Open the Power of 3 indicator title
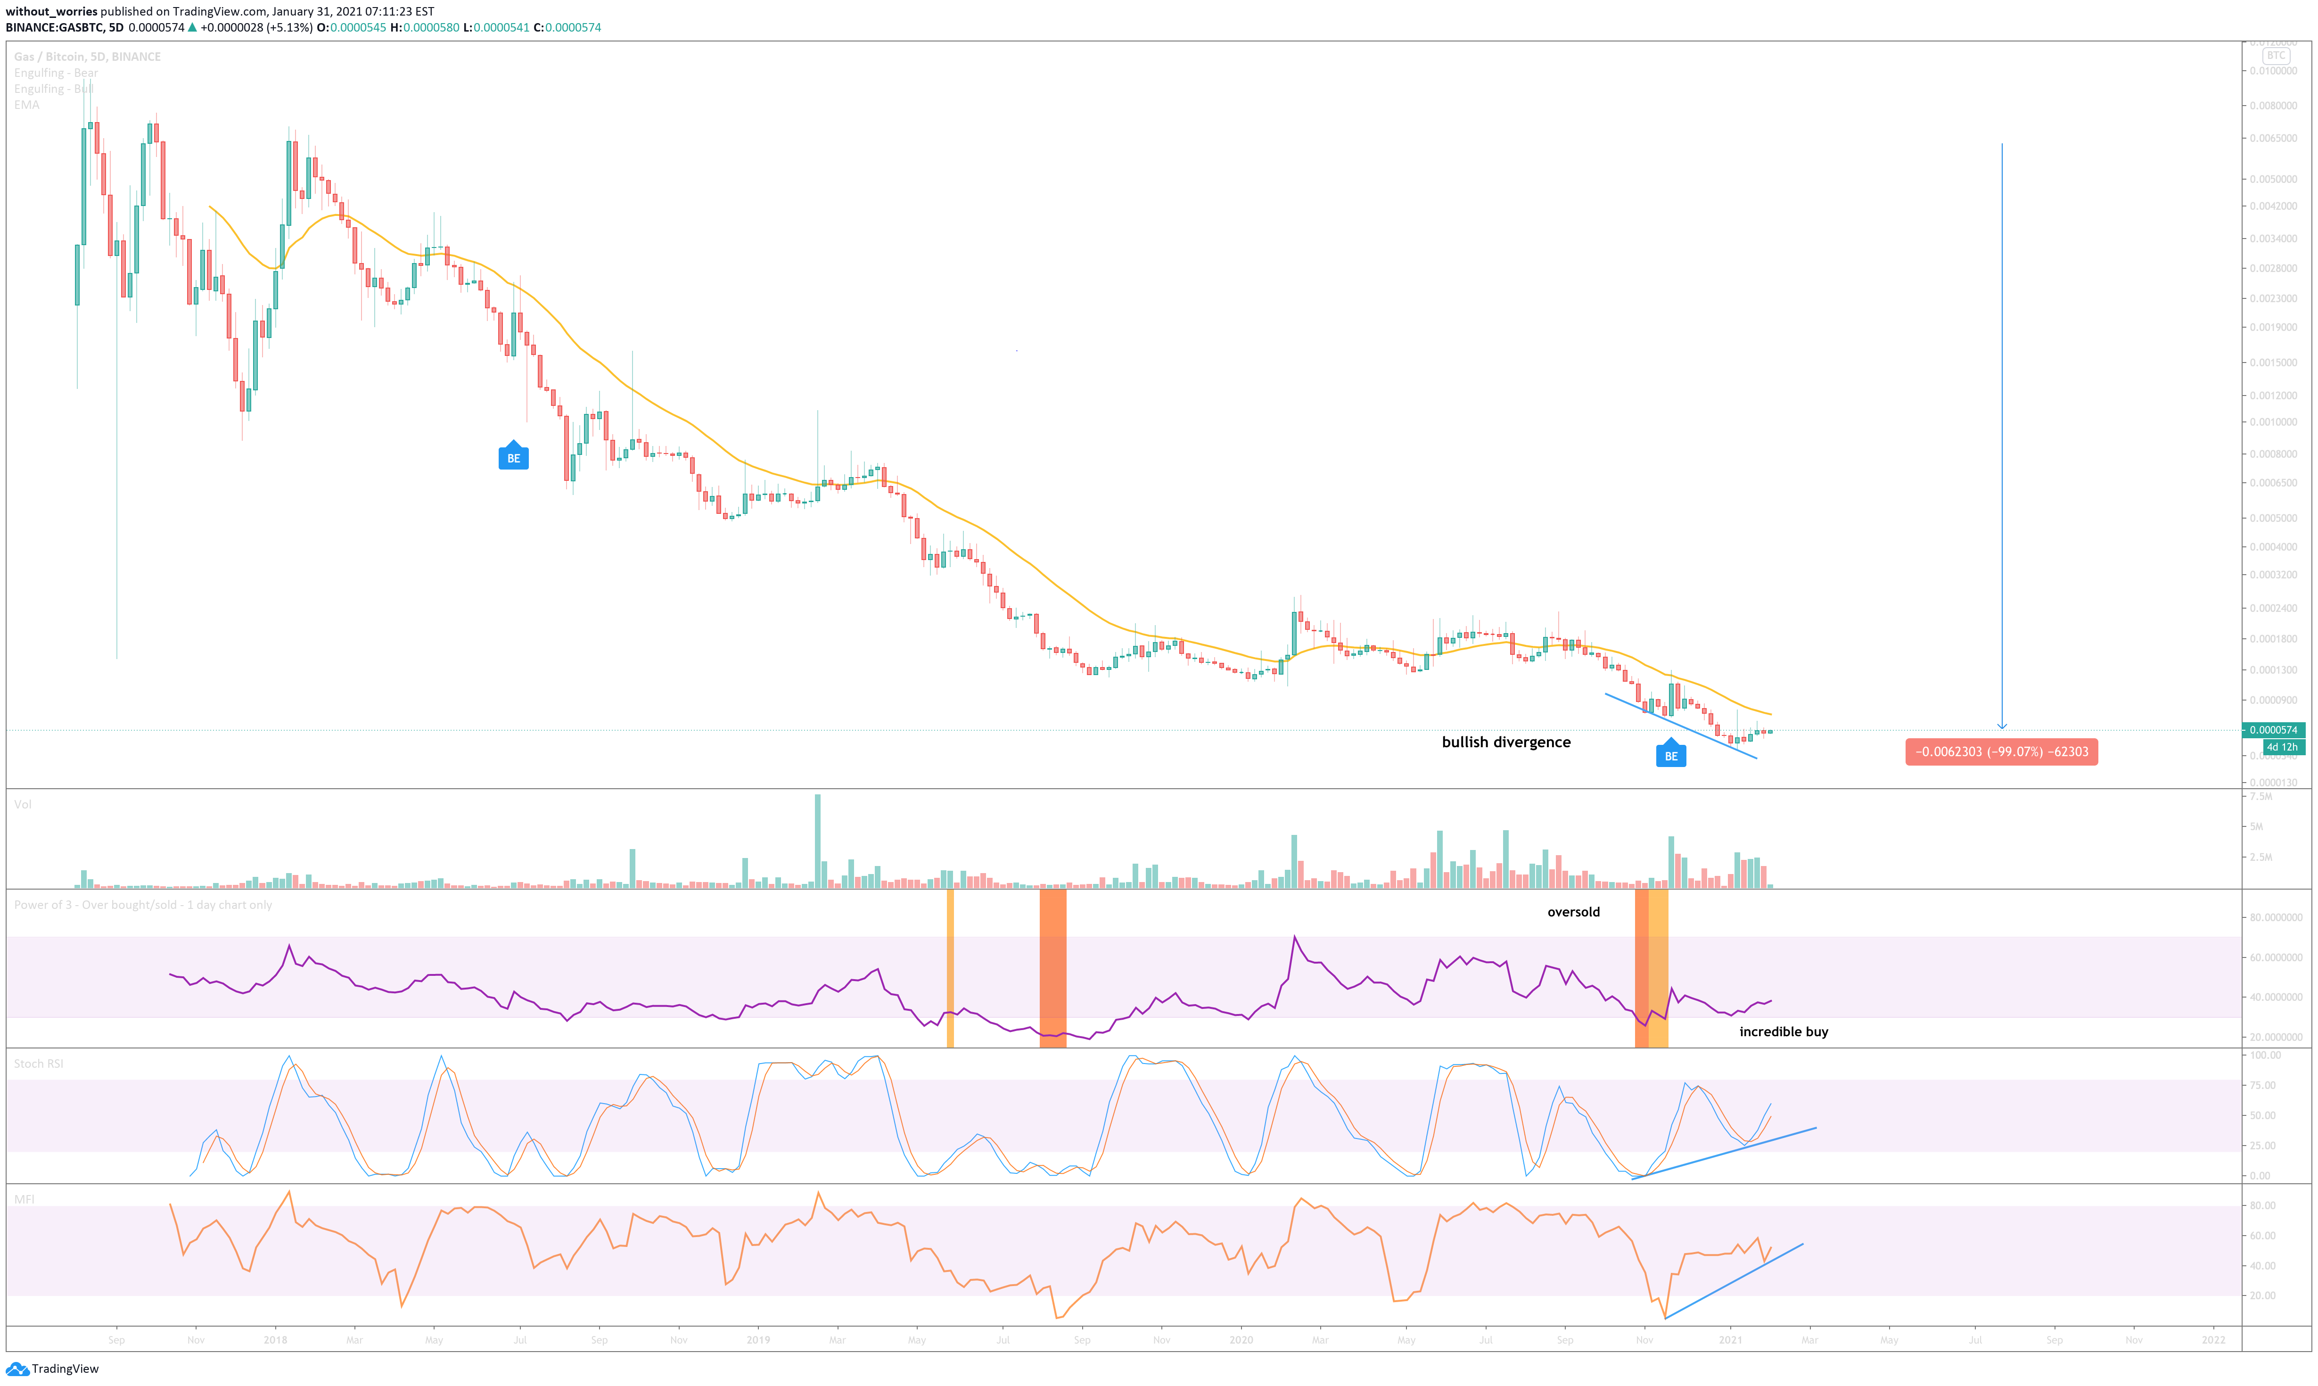The height and width of the screenshot is (1386, 2318). pos(143,905)
